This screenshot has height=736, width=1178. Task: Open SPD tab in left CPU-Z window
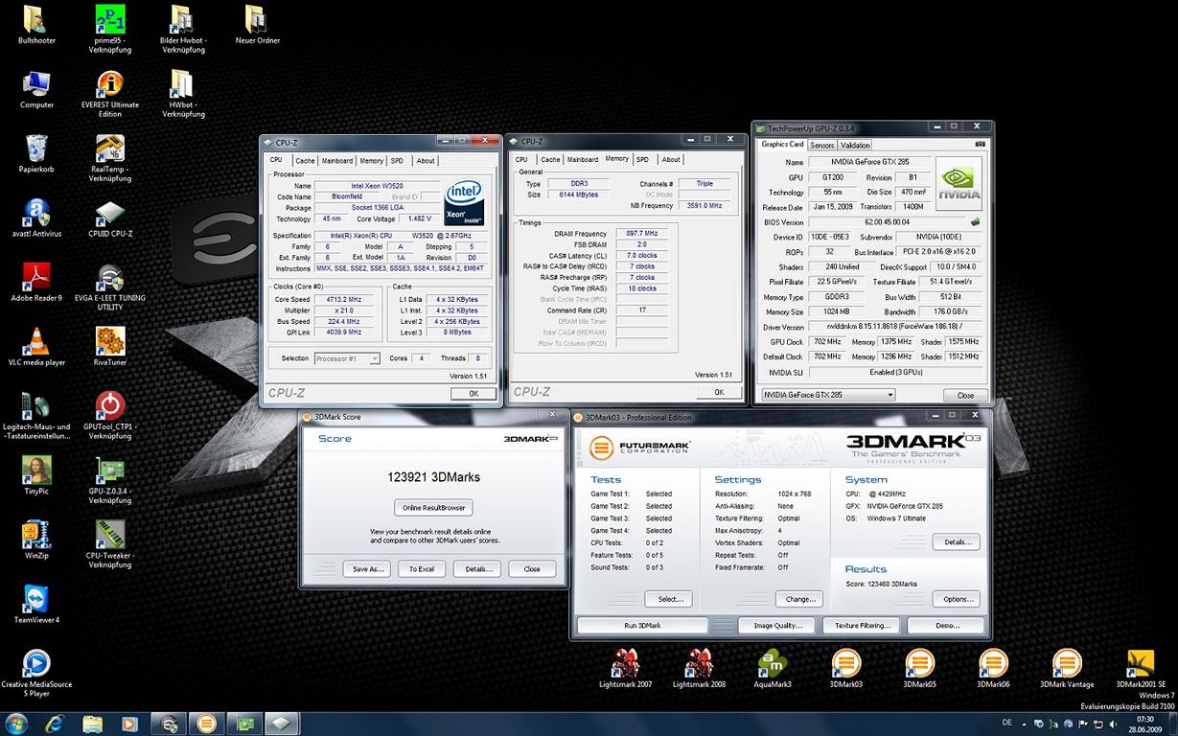(x=397, y=161)
